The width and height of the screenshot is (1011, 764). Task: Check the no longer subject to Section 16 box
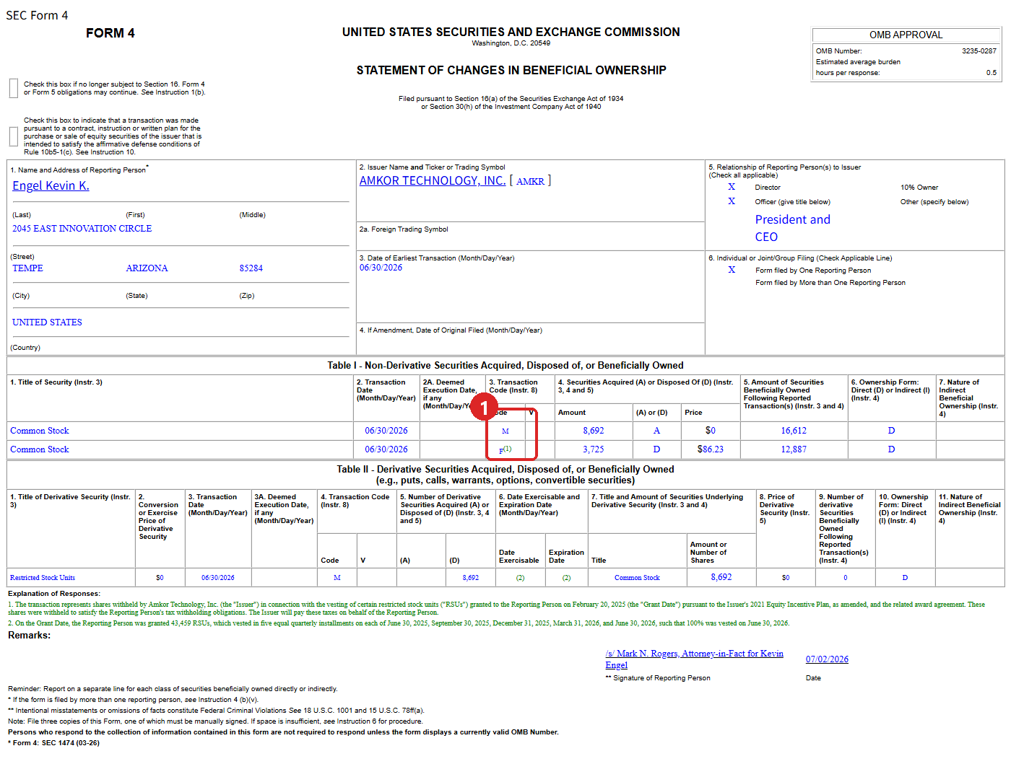pyautogui.click(x=14, y=88)
